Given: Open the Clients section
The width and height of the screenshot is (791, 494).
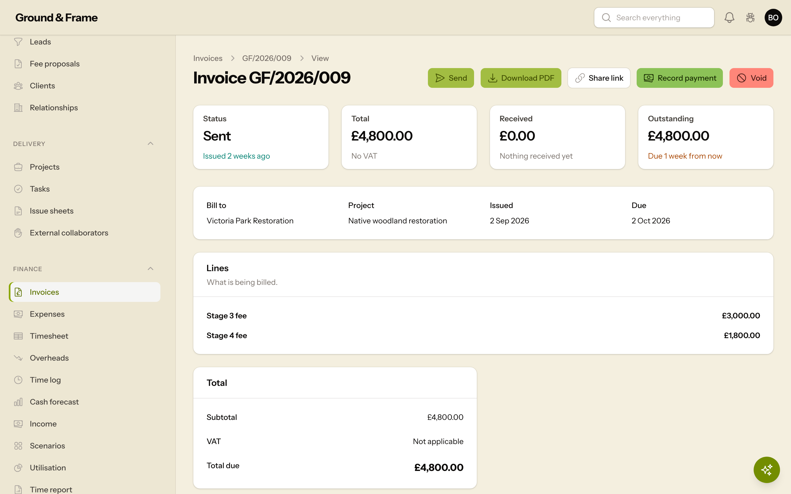Looking at the screenshot, I should pos(84,86).
